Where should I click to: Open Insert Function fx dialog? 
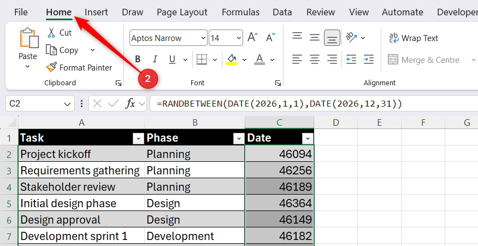click(130, 104)
